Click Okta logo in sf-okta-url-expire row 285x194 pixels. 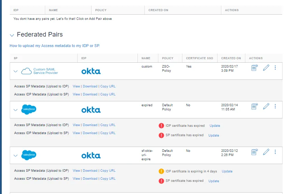pyautogui.click(x=91, y=156)
